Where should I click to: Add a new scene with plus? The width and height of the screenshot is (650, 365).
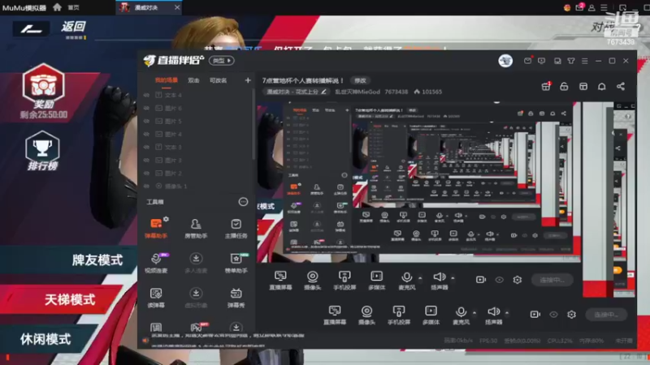[x=248, y=80]
